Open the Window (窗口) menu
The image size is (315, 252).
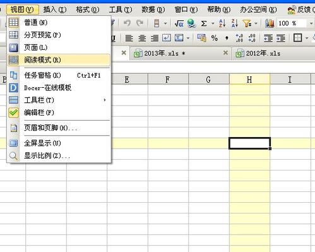186,9
